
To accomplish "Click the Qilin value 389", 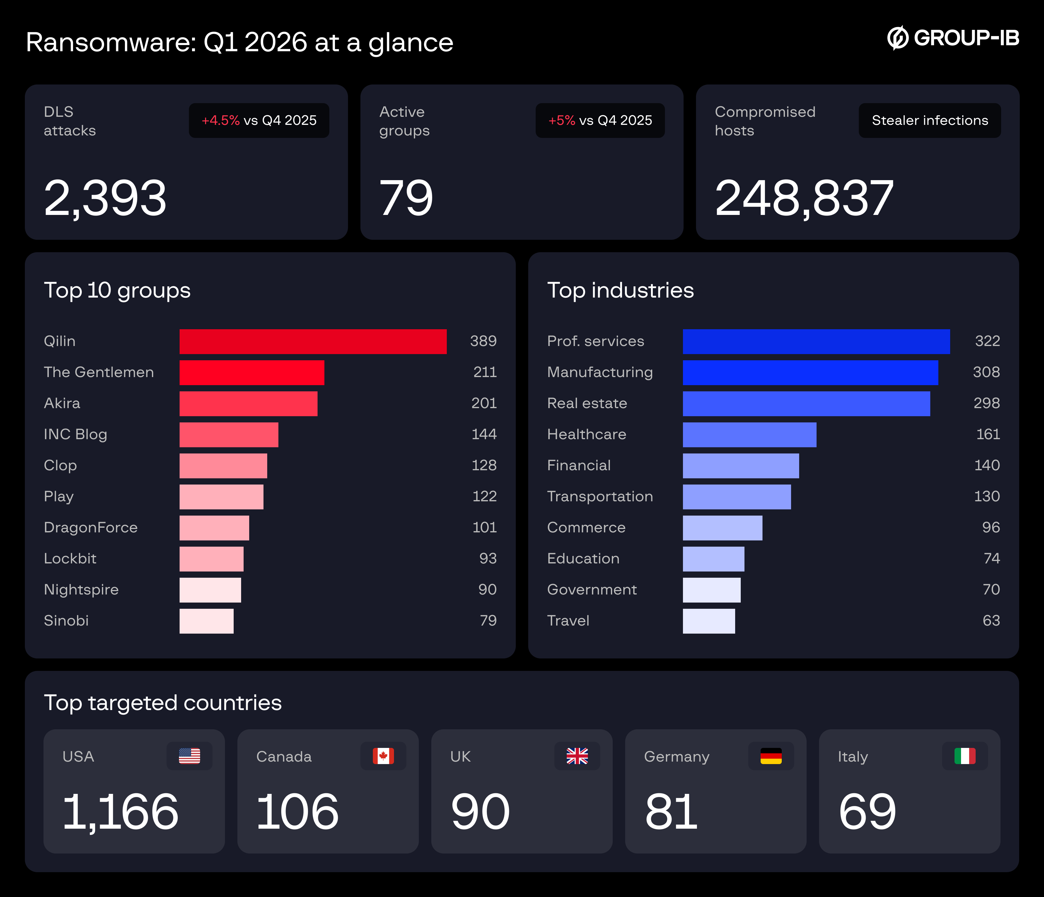I will tap(483, 341).
